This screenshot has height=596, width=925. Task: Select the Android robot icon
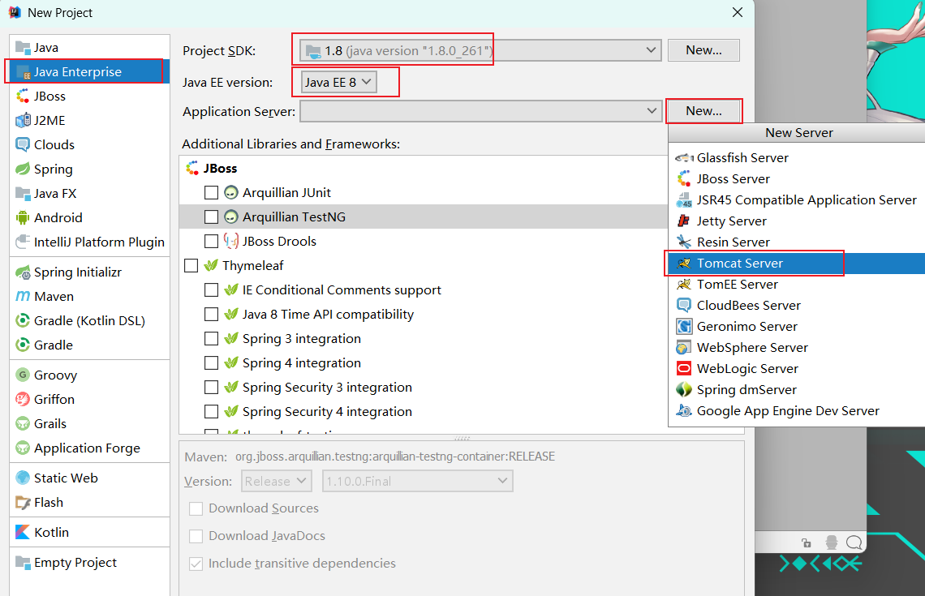coord(23,217)
